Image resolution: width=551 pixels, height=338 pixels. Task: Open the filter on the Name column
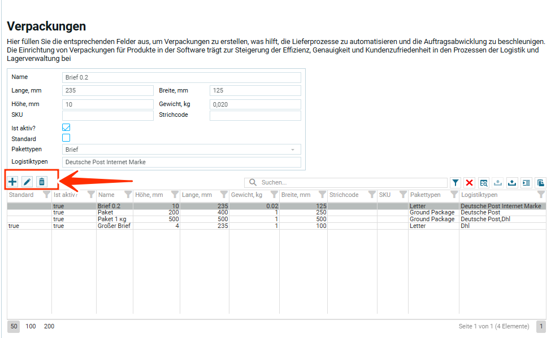[128, 195]
